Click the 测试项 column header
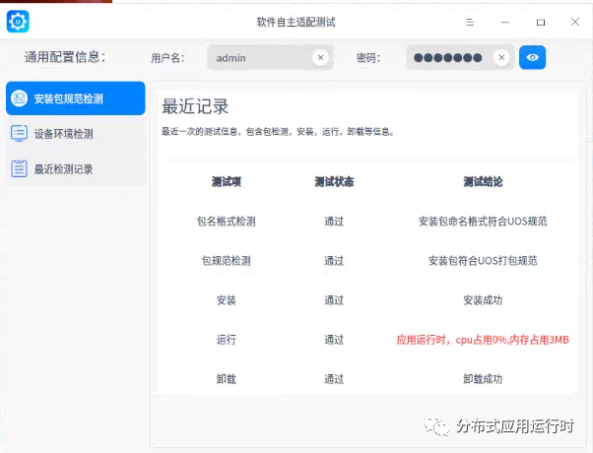 [x=227, y=182]
